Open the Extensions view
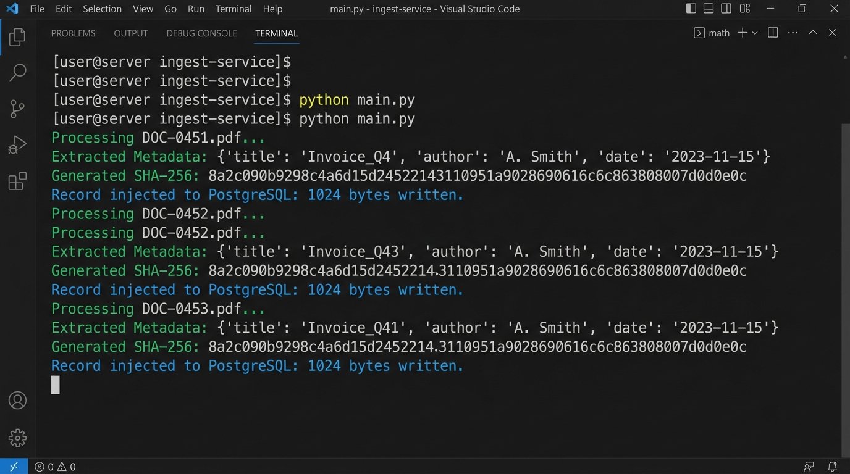The width and height of the screenshot is (850, 474). pos(17,181)
